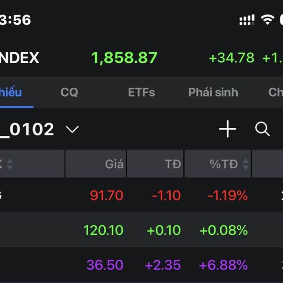Tap the Wi-Fi status icon

tap(267, 19)
